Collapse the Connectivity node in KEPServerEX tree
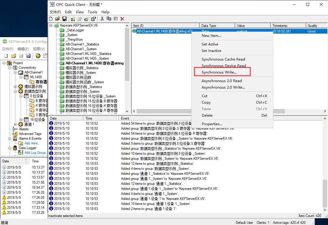328x225 pixels. click(10, 68)
